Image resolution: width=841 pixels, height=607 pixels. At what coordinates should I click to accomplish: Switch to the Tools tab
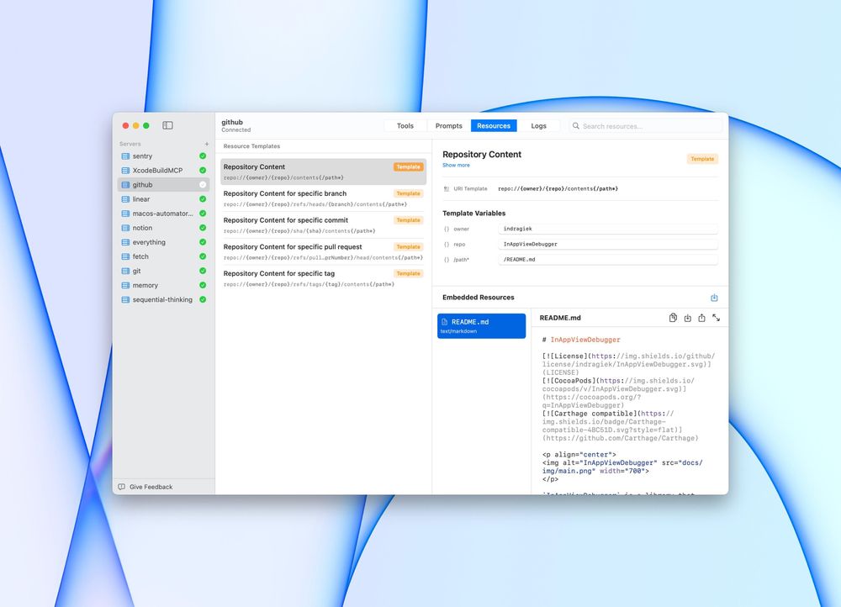tap(405, 126)
